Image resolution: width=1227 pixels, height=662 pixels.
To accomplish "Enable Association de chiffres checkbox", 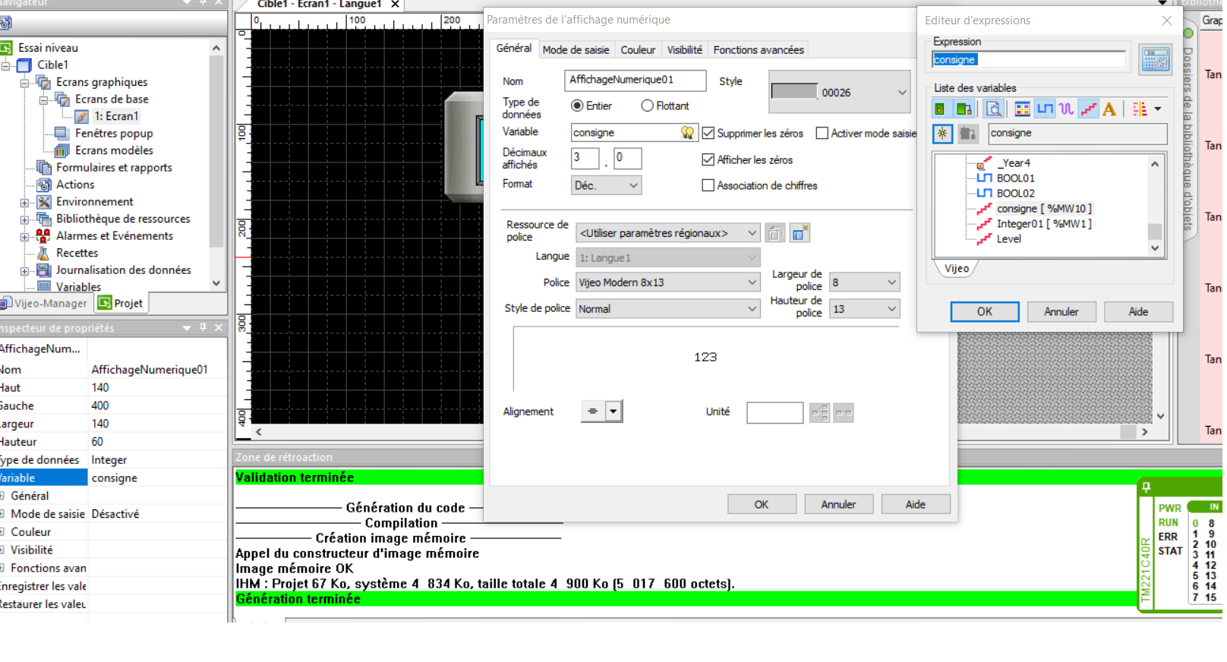I will [x=708, y=185].
